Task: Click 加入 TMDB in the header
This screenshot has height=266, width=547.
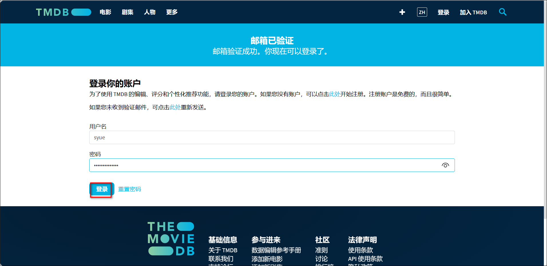Action: pyautogui.click(x=473, y=12)
